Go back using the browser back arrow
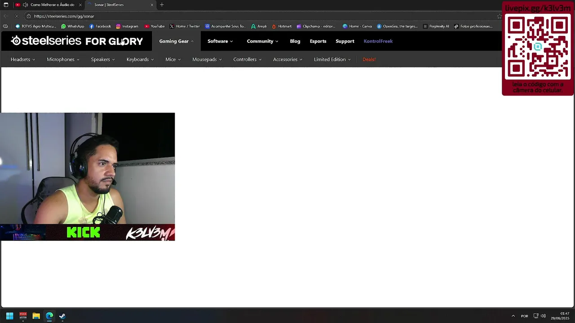575x323 pixels. tap(6, 16)
